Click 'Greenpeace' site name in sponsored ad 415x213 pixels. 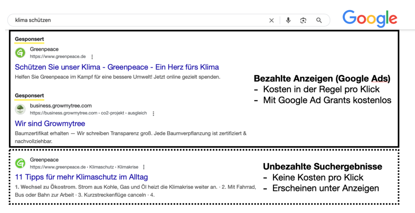(44, 49)
